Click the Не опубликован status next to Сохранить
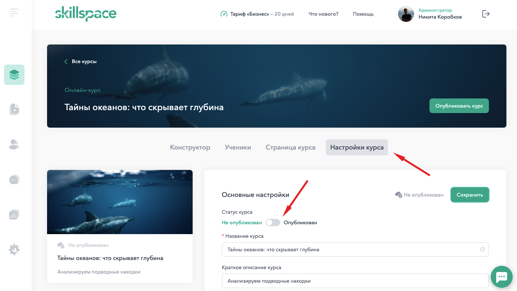This screenshot has width=517, height=291. (424, 195)
